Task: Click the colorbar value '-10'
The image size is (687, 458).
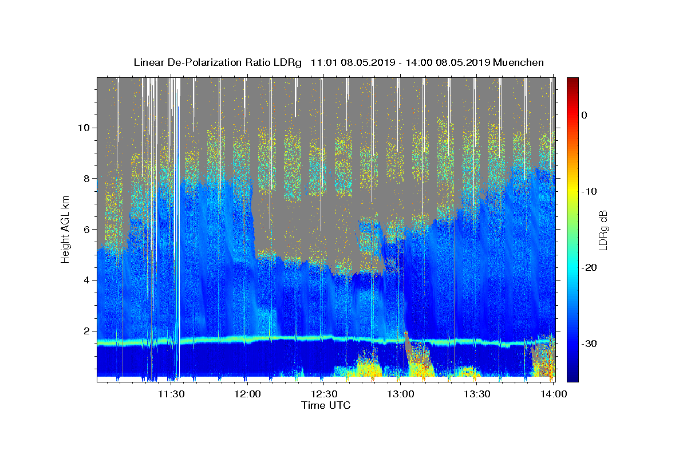Action: 590,191
